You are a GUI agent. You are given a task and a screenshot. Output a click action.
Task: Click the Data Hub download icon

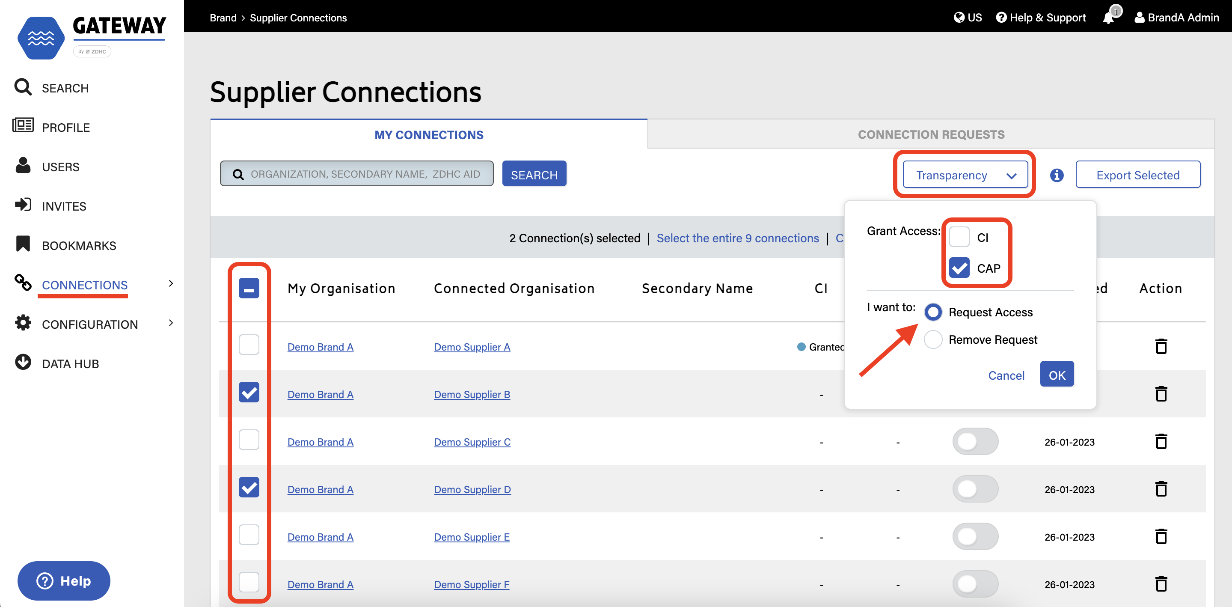[x=23, y=363]
